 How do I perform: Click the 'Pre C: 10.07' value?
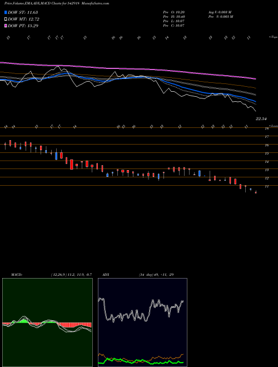tap(175, 26)
